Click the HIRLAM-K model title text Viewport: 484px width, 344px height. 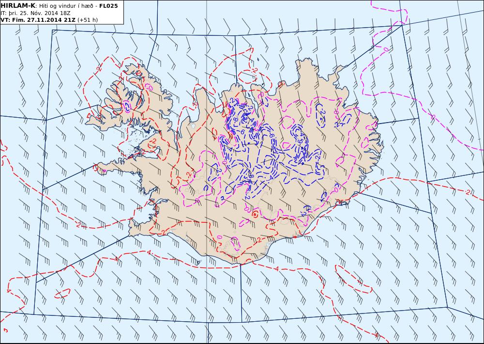click(x=18, y=6)
